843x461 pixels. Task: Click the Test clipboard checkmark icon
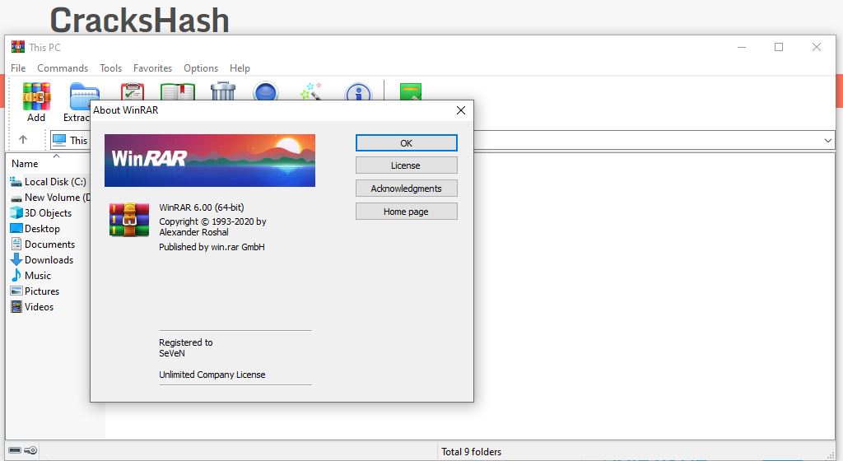tap(133, 91)
